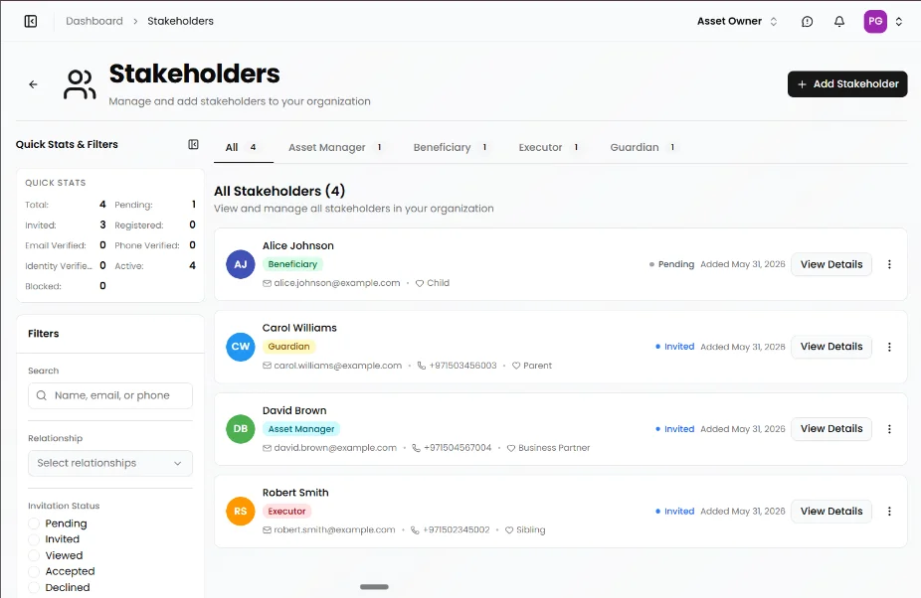Click the CW avatar for Carol Williams
Screen dimensions: 921x598
[x=241, y=347]
